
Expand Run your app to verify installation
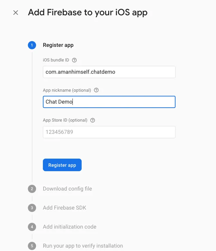[x=83, y=246]
